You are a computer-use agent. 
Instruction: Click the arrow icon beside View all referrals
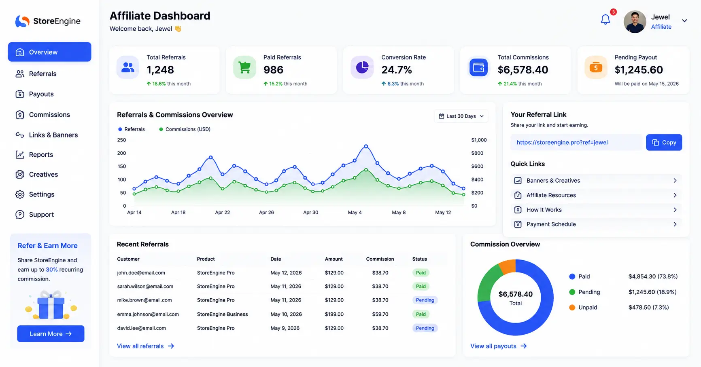(171, 346)
